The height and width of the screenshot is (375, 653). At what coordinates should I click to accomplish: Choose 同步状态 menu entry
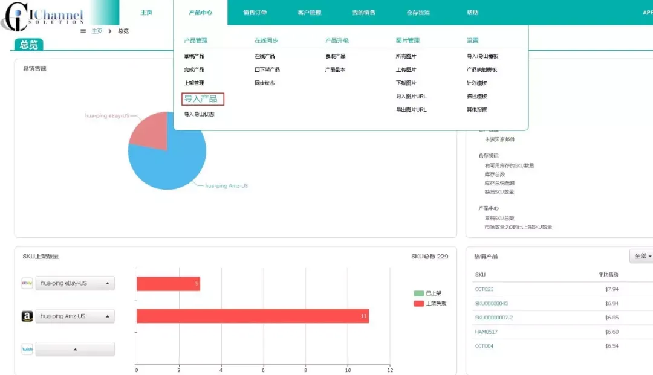(x=264, y=83)
